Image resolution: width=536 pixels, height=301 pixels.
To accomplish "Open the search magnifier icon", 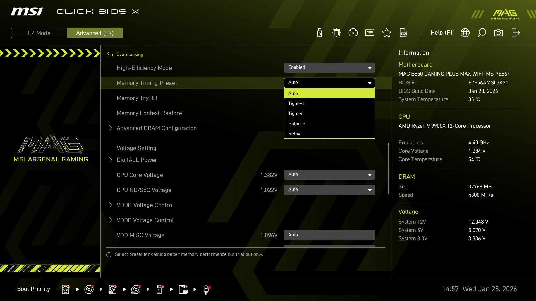I will [x=482, y=33].
